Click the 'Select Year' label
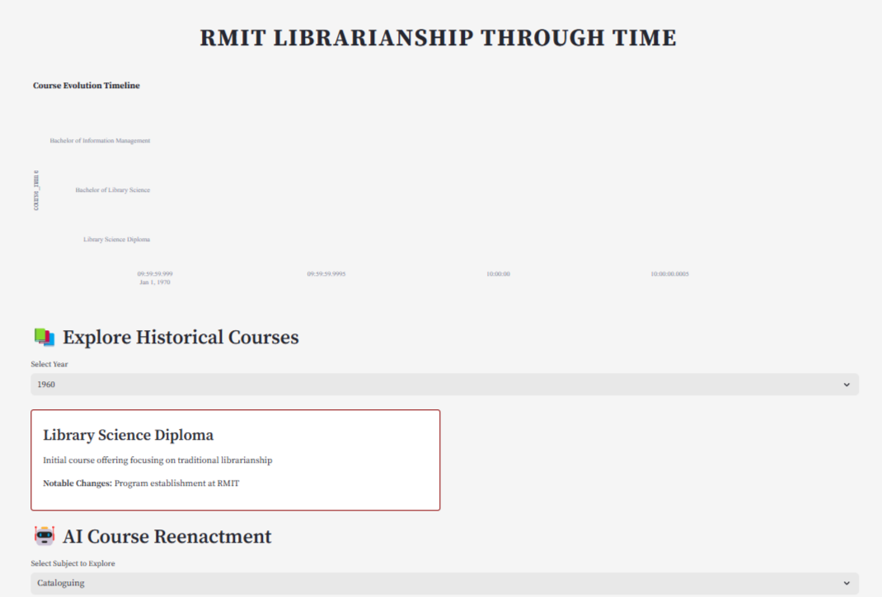Viewport: 882px width, 597px height. point(49,364)
